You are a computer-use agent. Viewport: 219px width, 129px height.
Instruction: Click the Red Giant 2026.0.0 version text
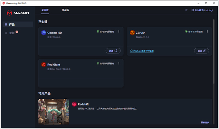click(59, 69)
